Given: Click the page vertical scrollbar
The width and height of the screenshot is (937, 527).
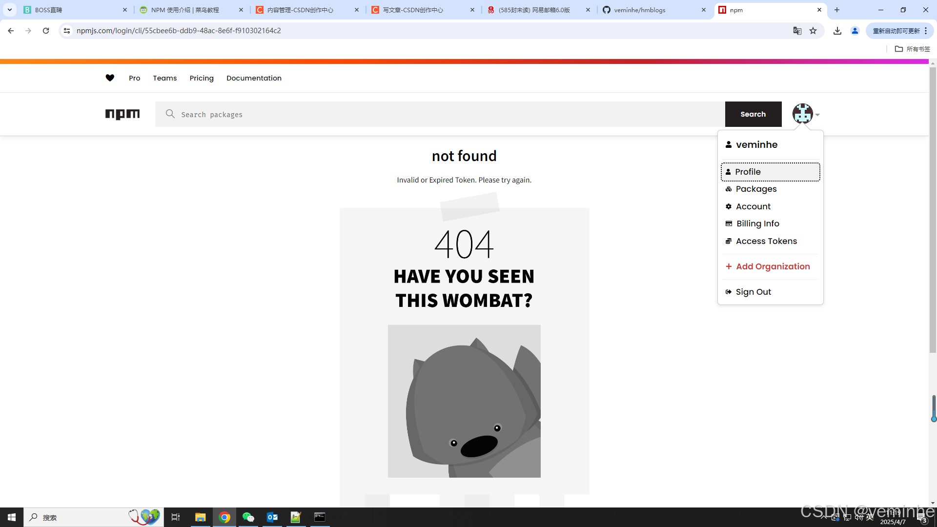Looking at the screenshot, I should pos(933,210).
